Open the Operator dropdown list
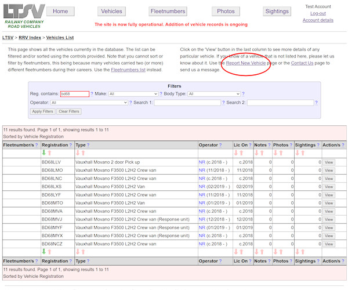Image resolution: width=348 pixels, height=290 pixels. (89, 103)
